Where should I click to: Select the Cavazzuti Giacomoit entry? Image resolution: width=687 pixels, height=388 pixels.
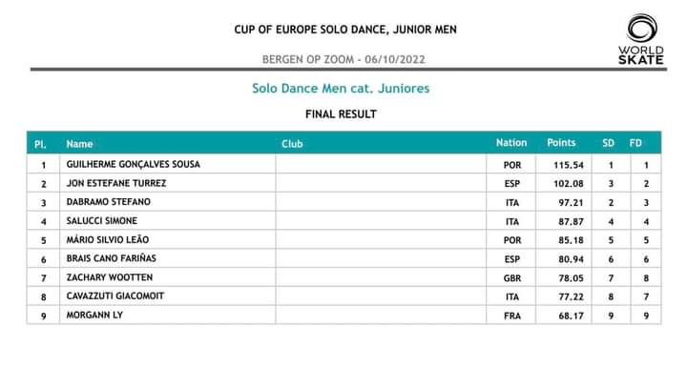(x=114, y=296)
